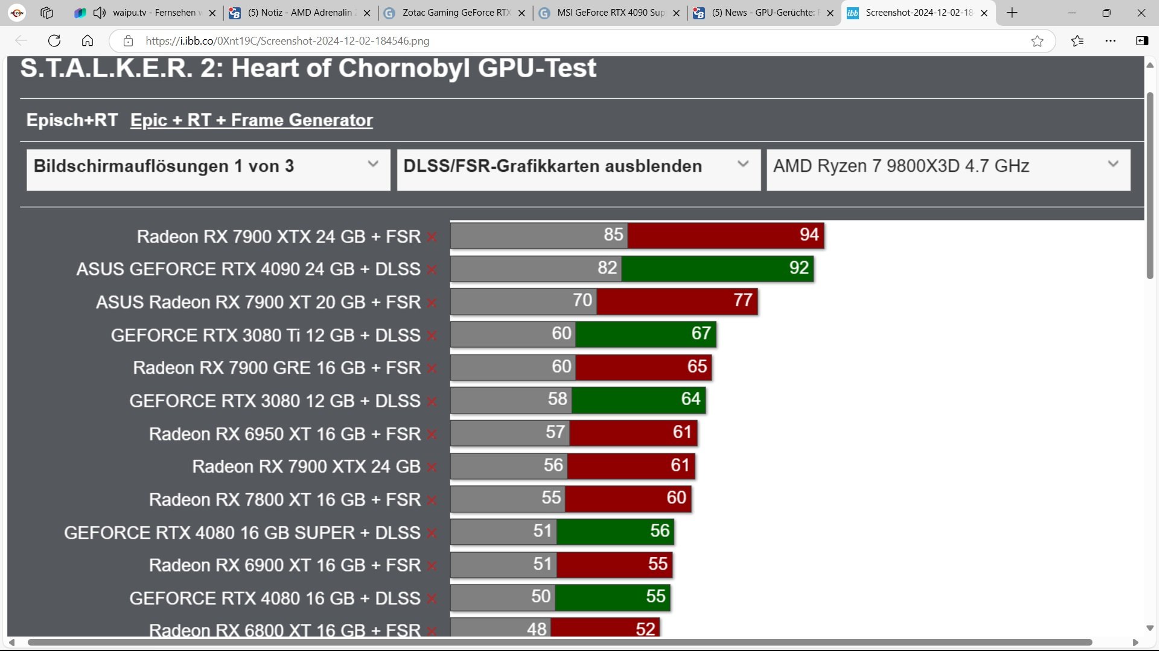The width and height of the screenshot is (1160, 651).
Task: Open browser settings three-dots menu
Action: pyautogui.click(x=1111, y=41)
